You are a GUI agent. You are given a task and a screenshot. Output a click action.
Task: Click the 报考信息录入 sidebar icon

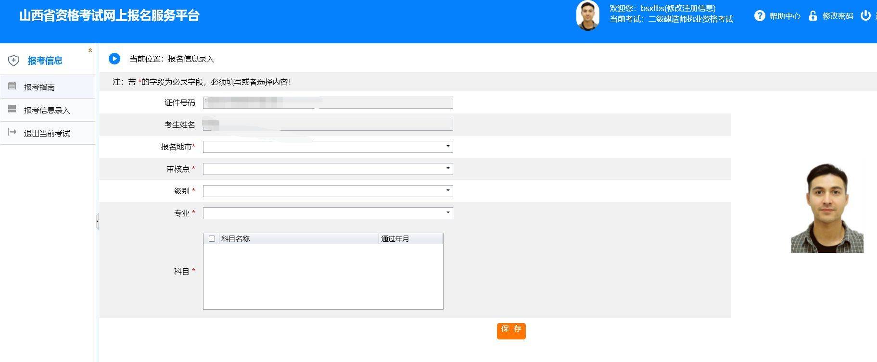click(13, 109)
